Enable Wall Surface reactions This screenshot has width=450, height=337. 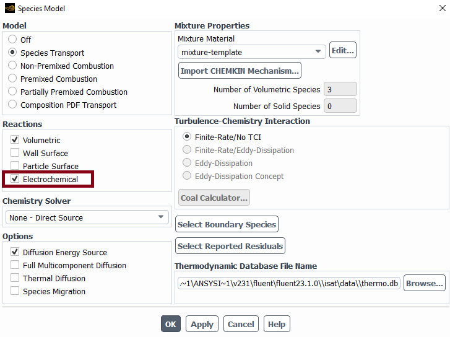(15, 152)
